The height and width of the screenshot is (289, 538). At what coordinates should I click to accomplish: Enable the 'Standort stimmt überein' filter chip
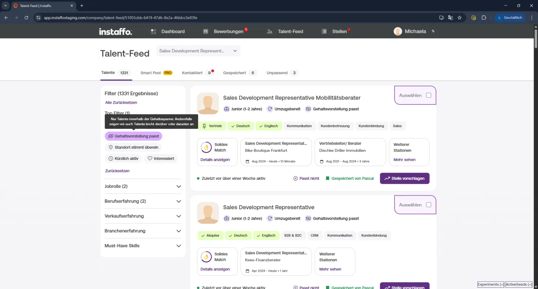tap(133, 147)
